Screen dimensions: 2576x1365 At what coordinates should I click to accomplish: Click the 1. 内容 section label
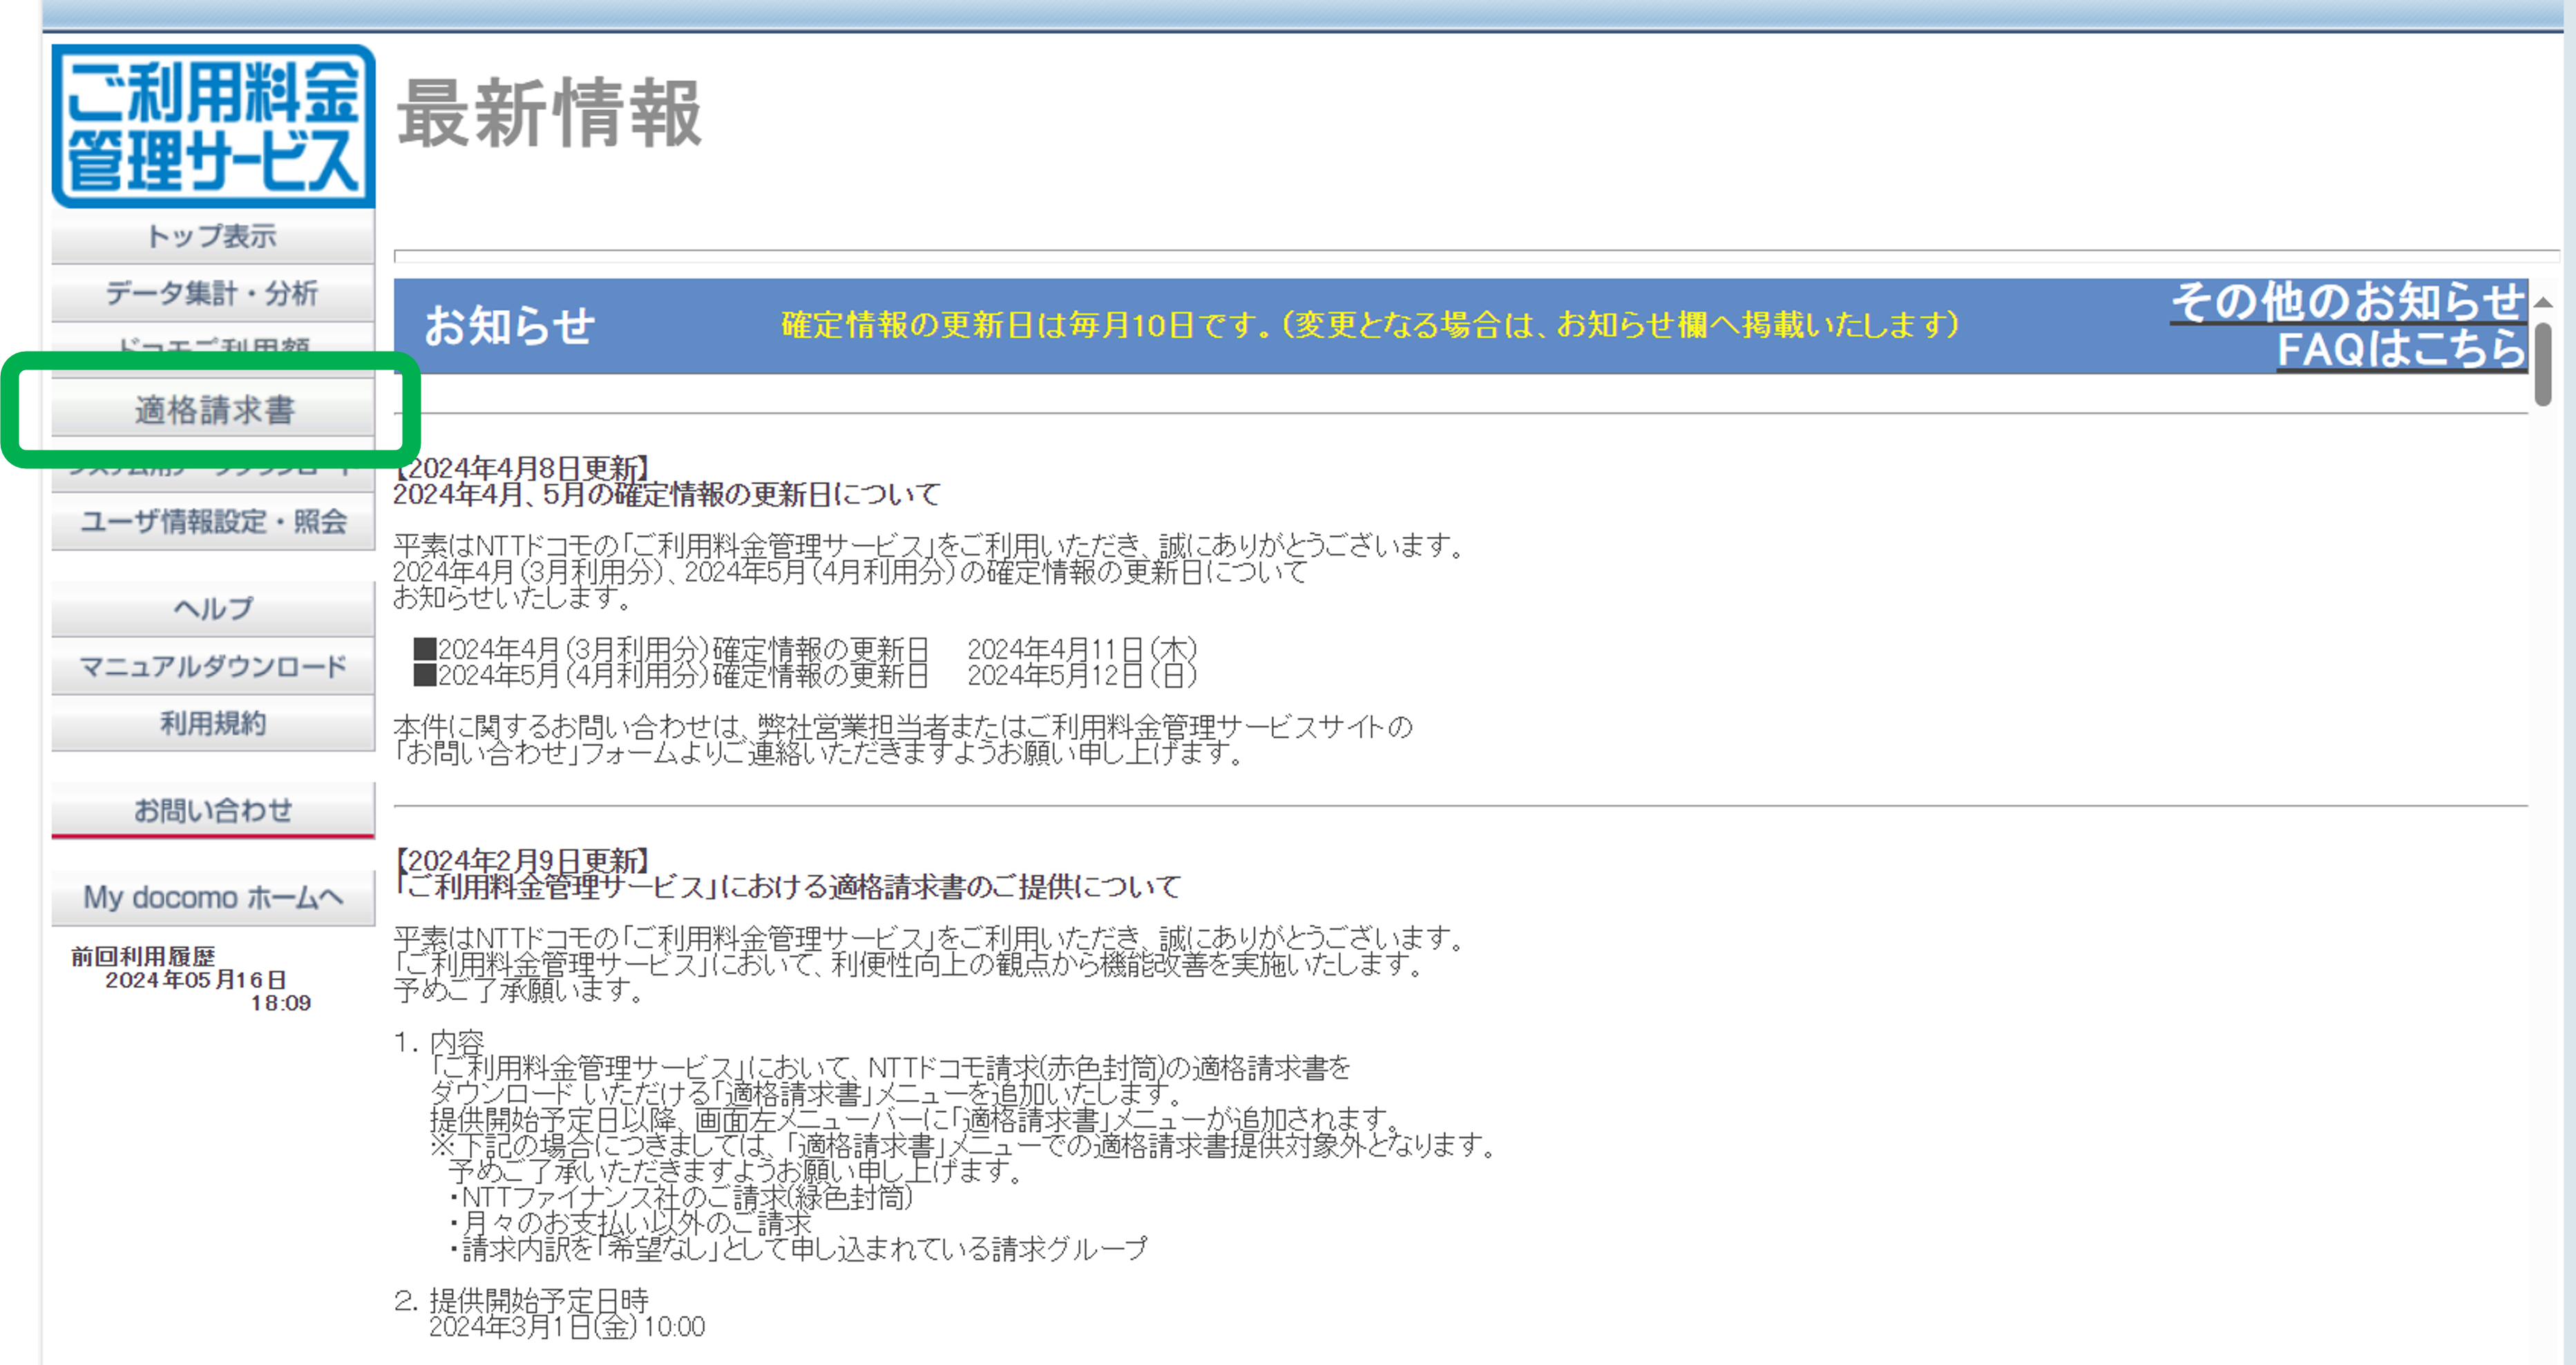tap(439, 1042)
